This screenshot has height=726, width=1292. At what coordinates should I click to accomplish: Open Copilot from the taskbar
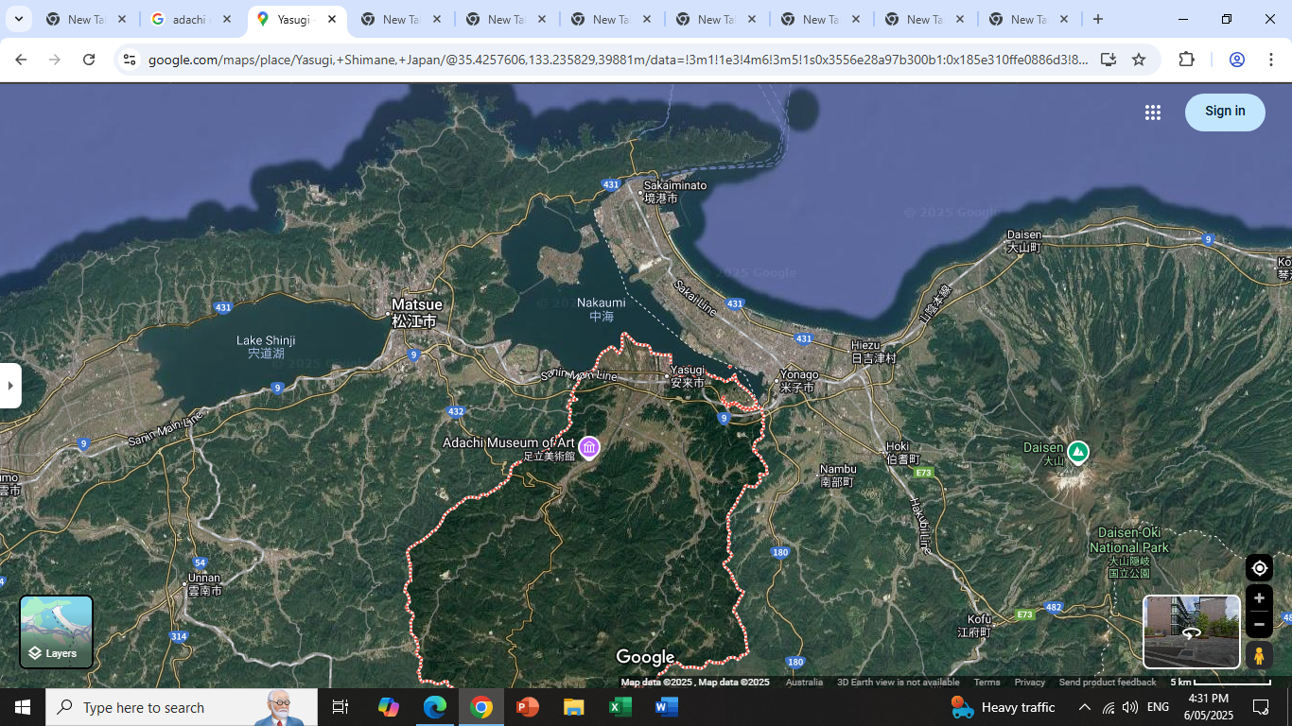pos(389,707)
